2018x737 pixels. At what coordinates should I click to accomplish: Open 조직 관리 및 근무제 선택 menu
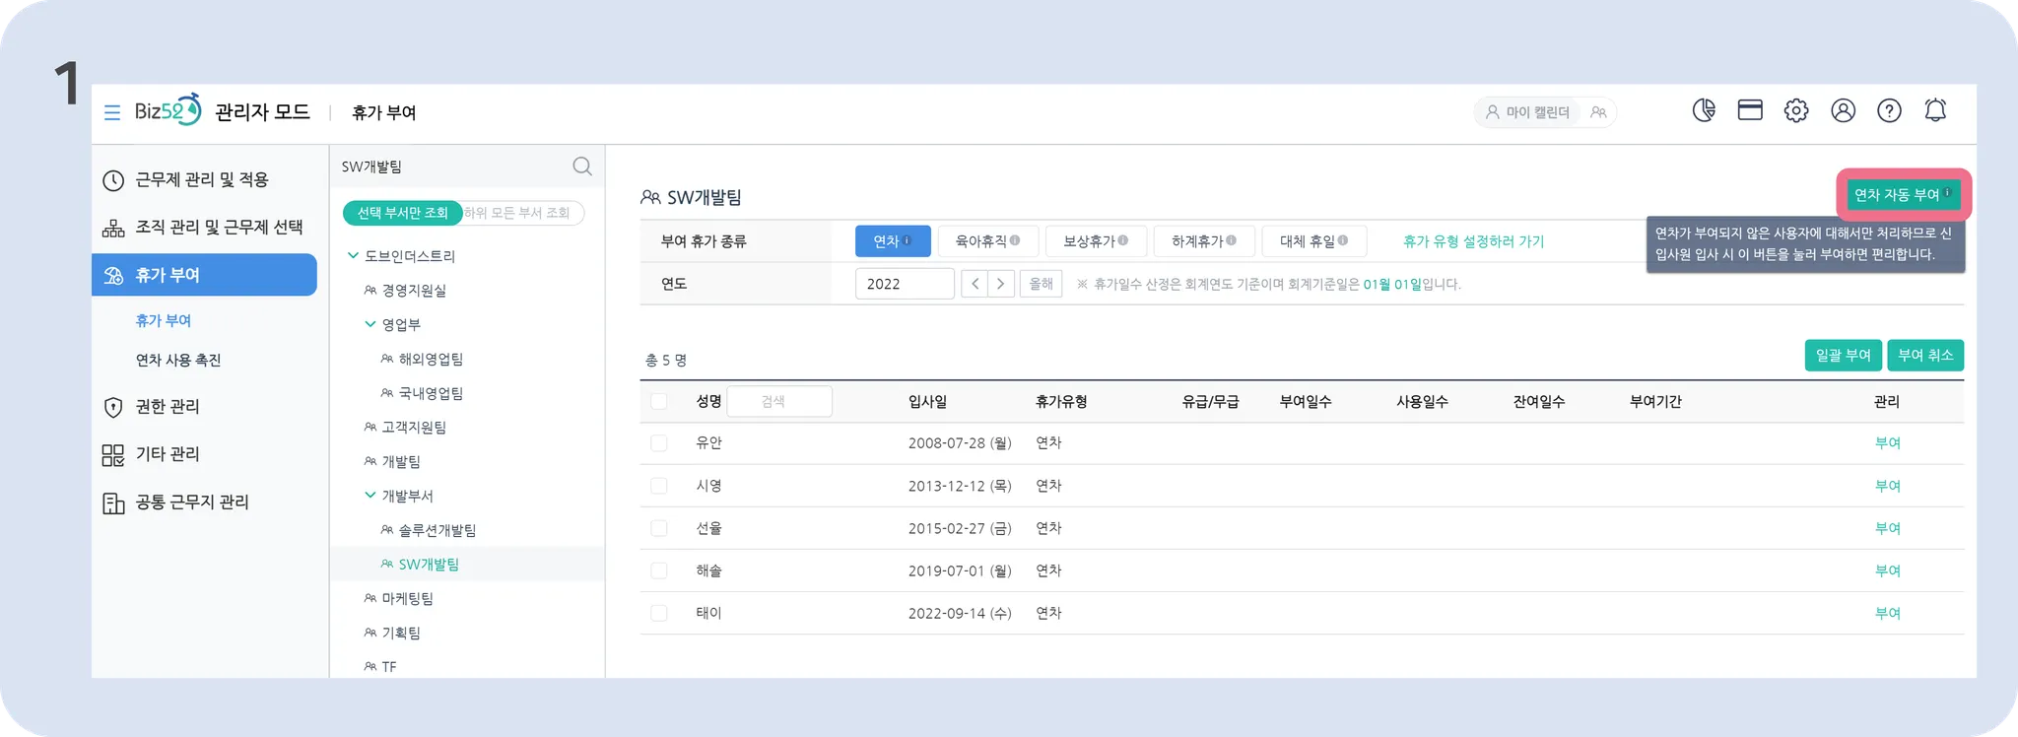(x=204, y=228)
